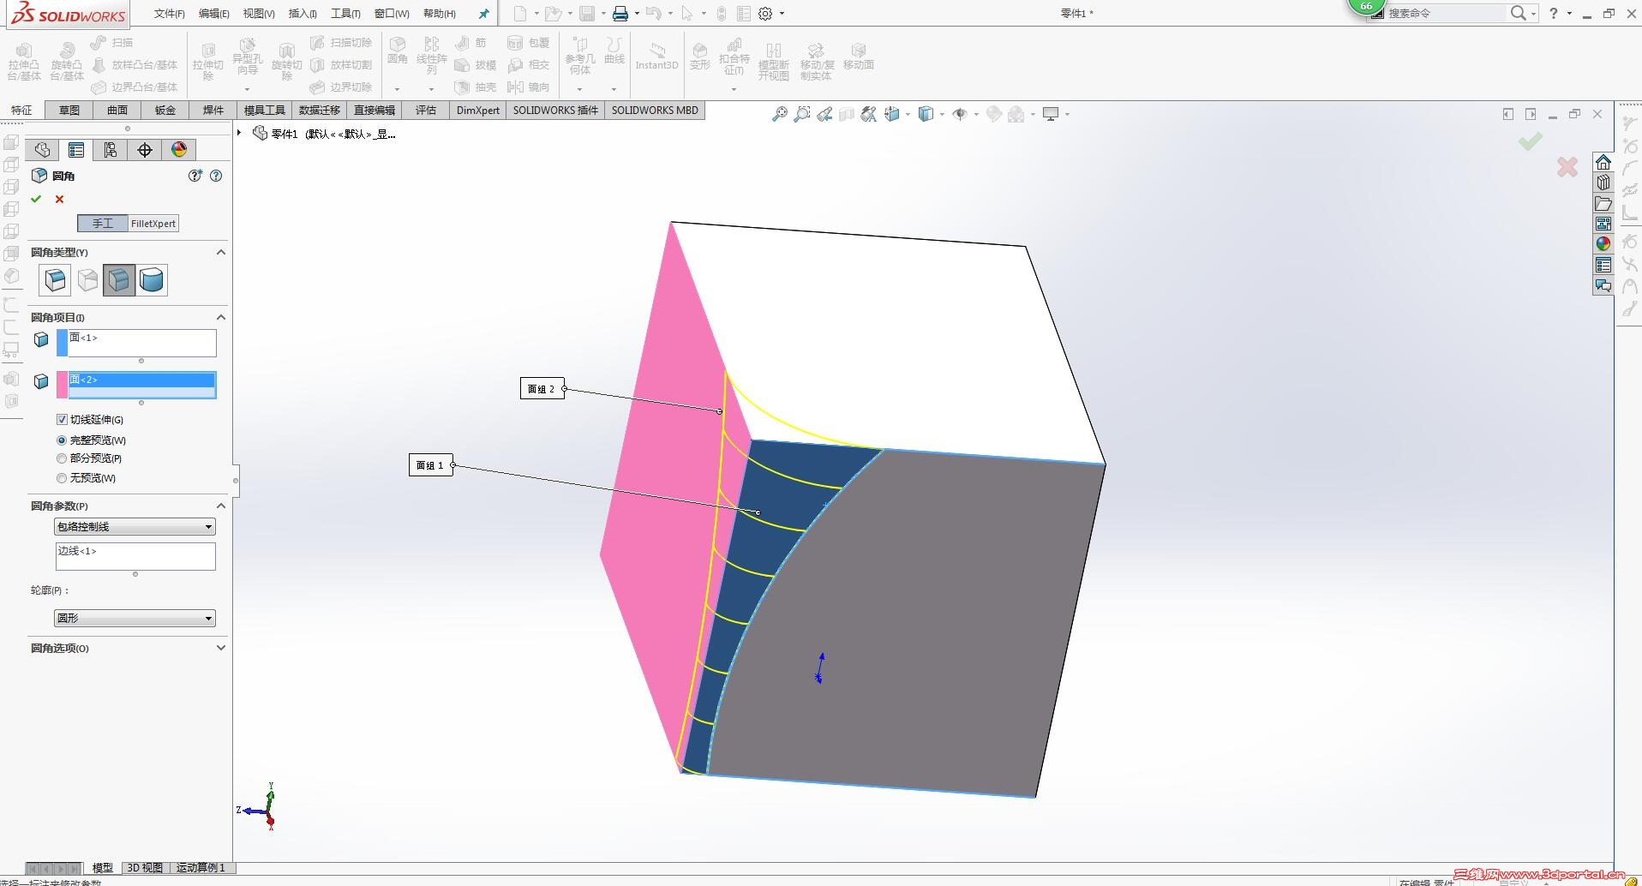Click the 搜索命令 search field

pyautogui.click(x=1445, y=13)
